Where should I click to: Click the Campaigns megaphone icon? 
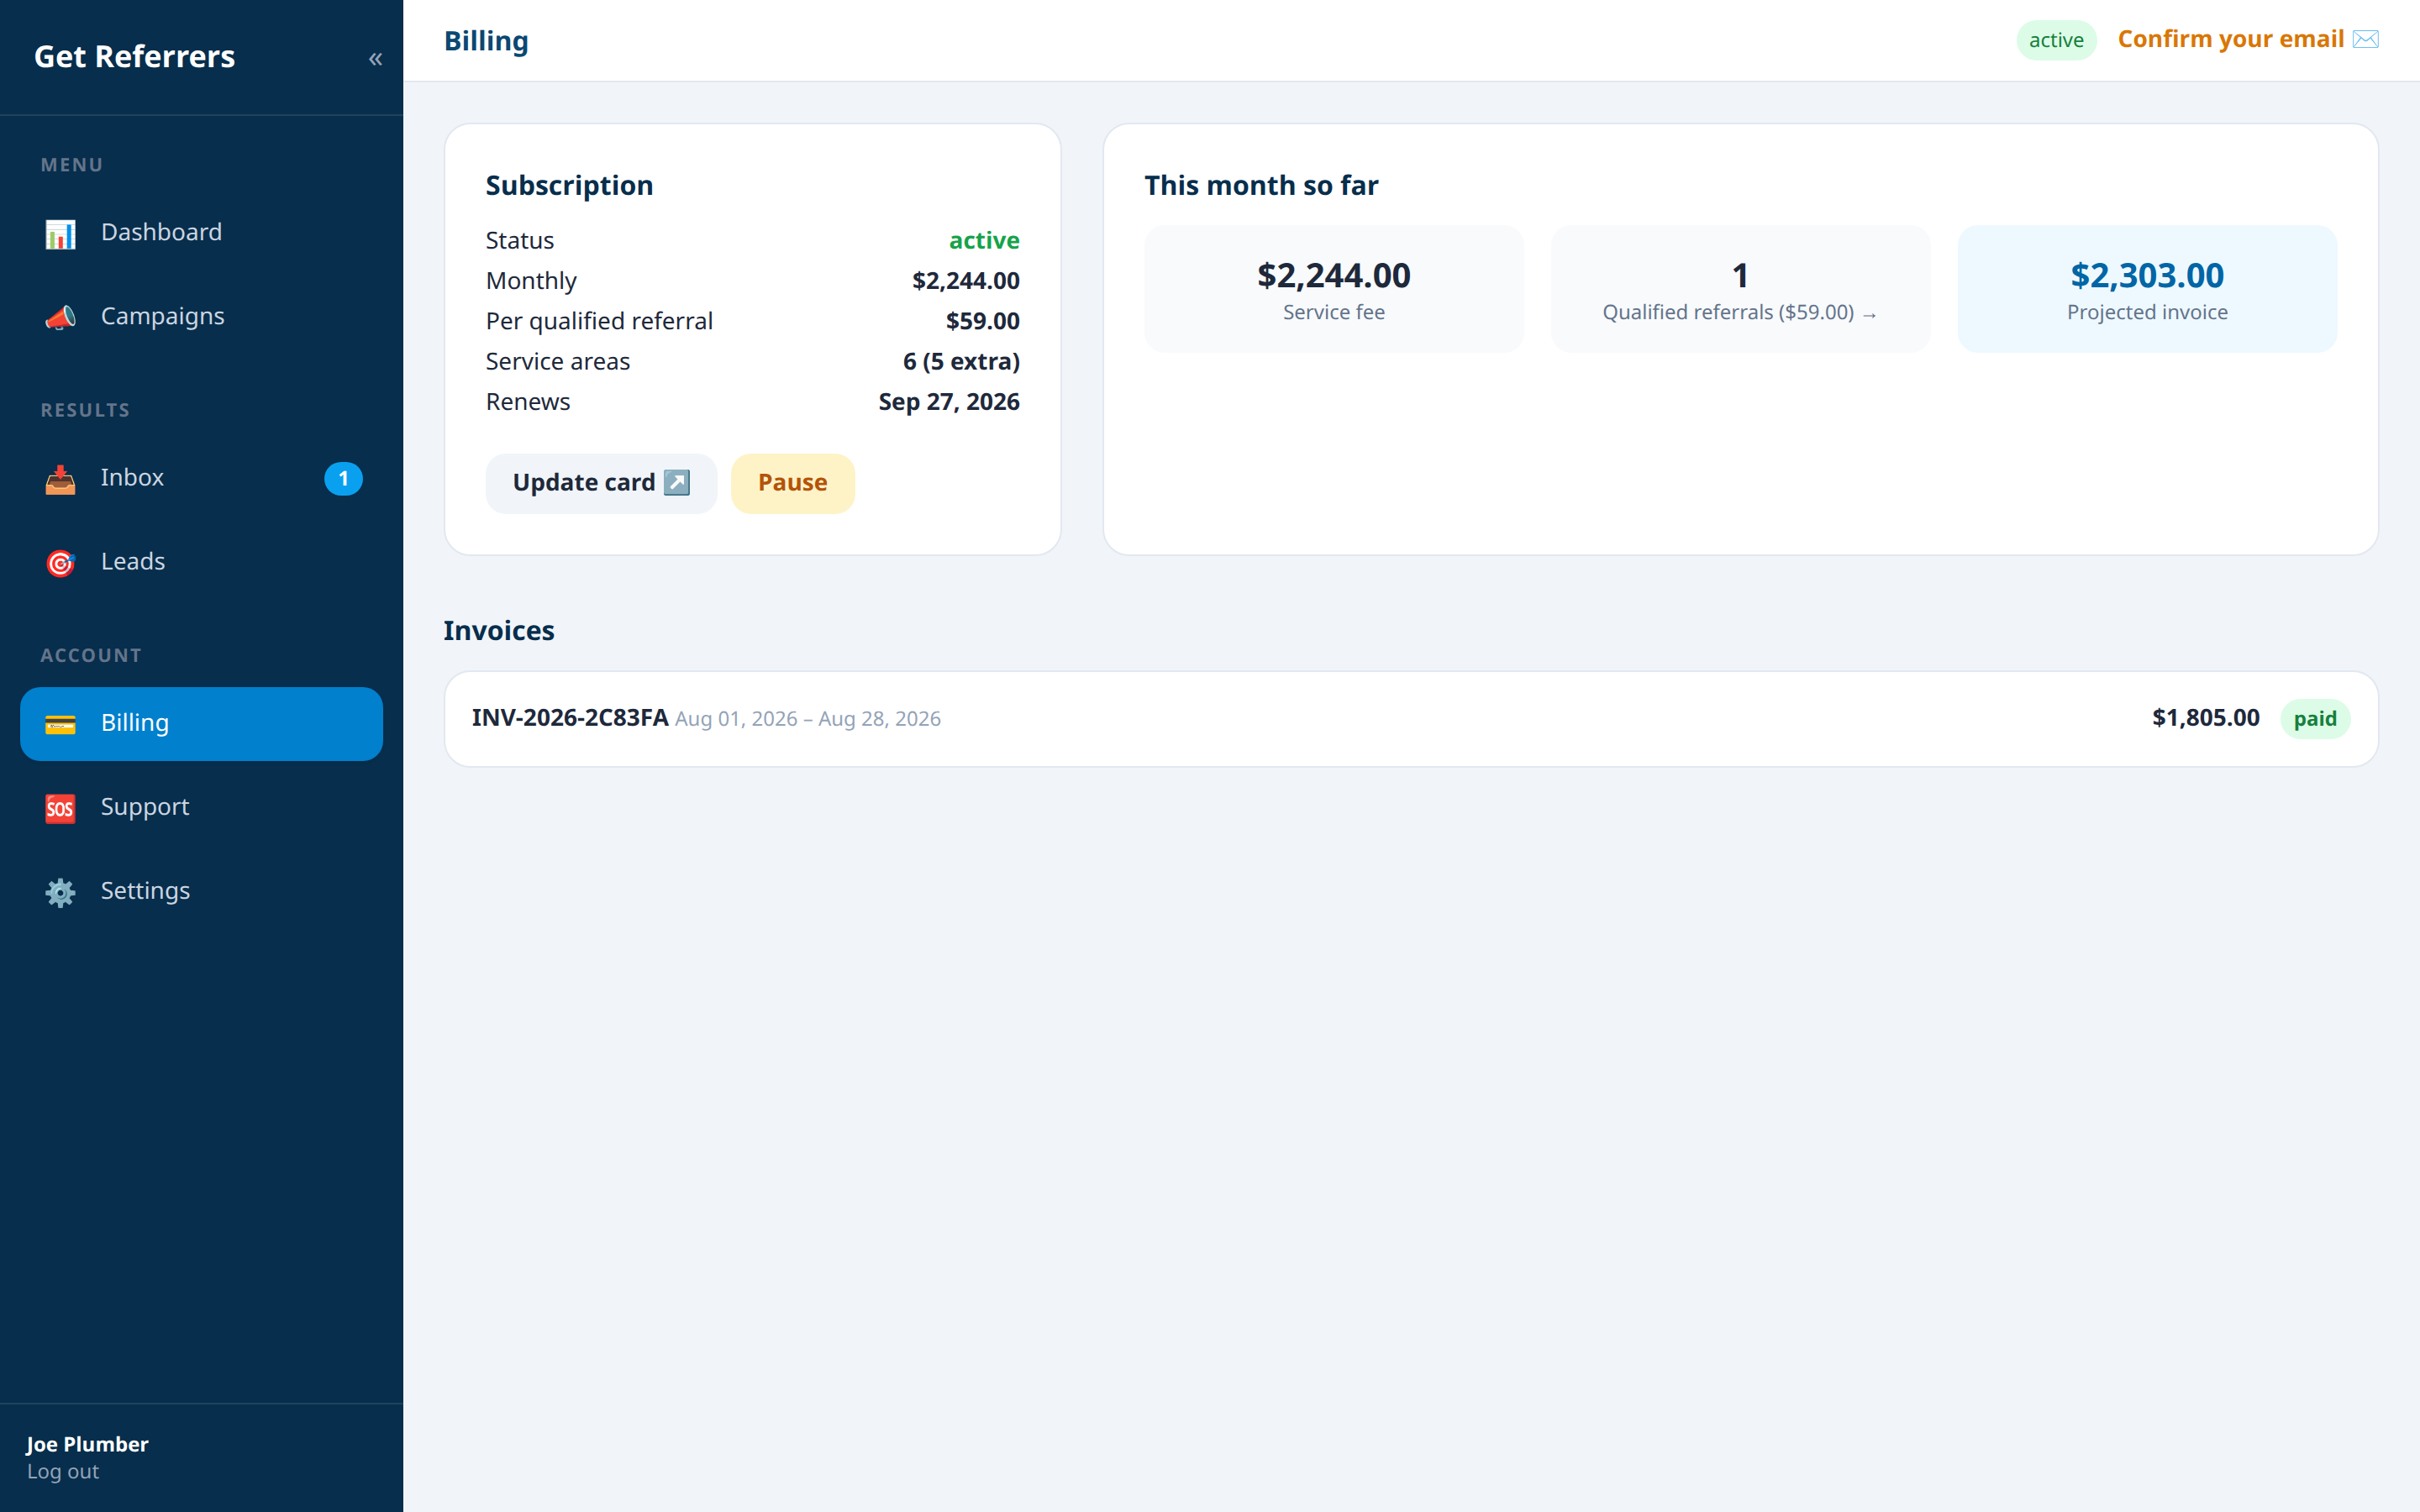[x=60, y=317]
